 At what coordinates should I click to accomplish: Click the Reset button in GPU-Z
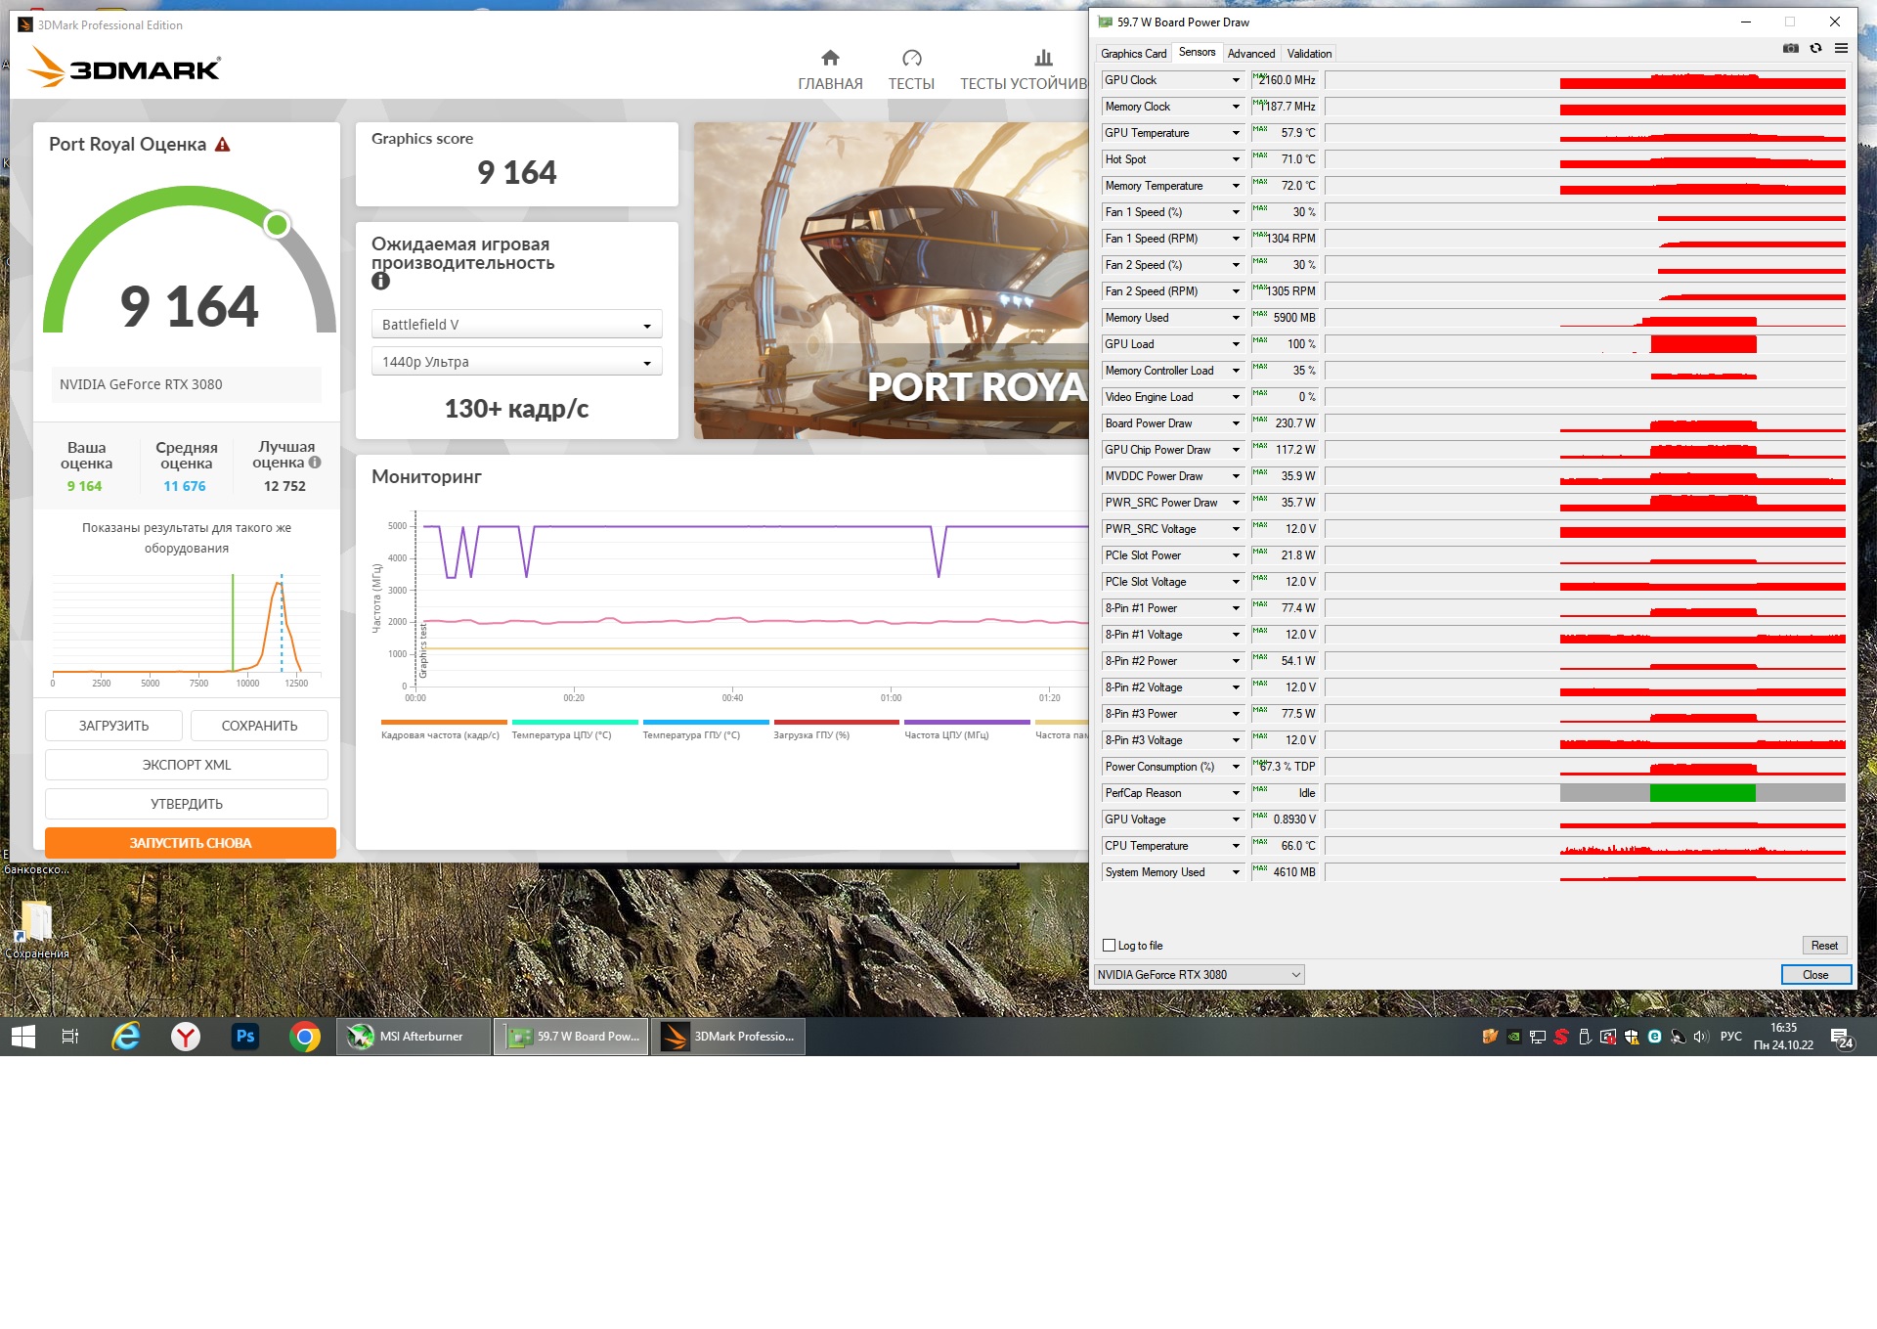[1823, 946]
